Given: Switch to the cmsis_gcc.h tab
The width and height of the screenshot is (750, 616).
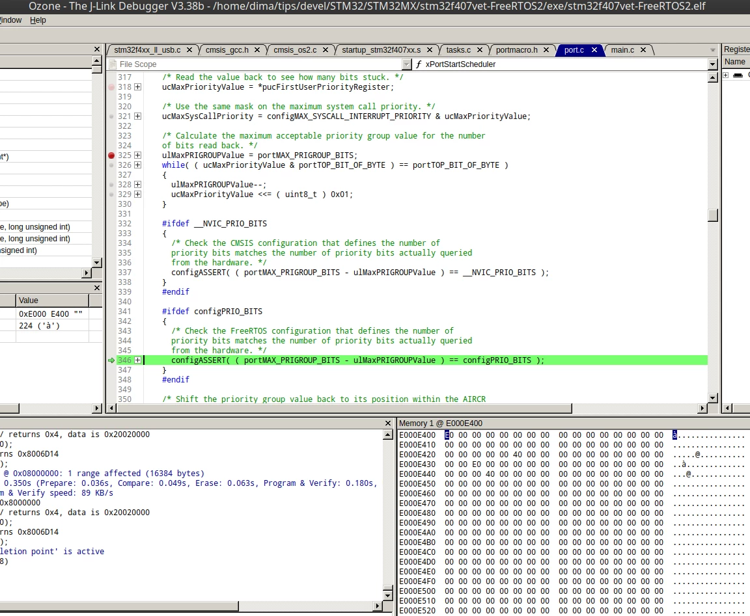Looking at the screenshot, I should point(227,49).
